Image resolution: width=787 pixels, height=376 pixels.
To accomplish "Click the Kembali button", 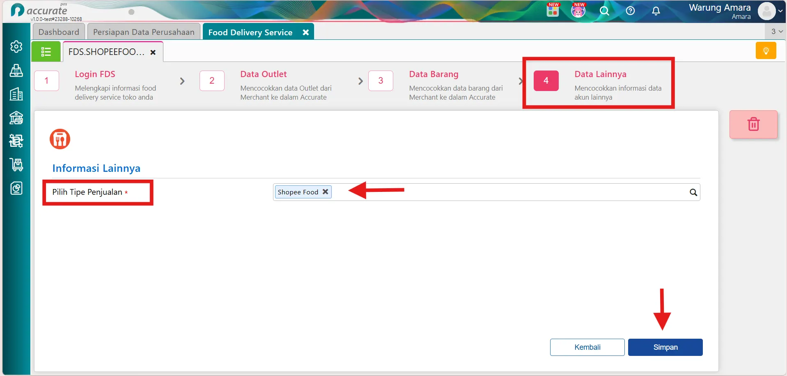I will [587, 347].
